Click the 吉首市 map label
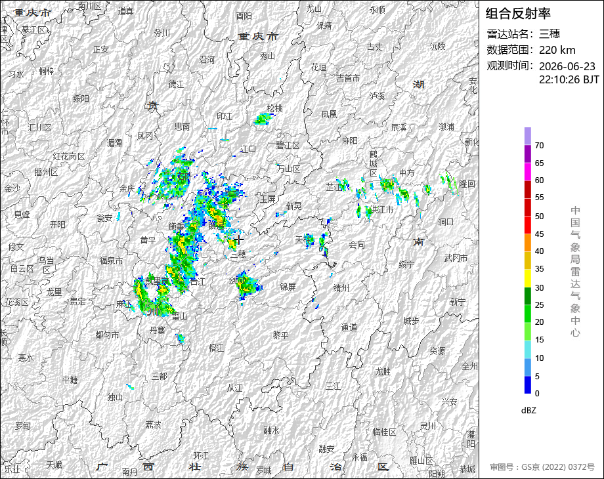This screenshot has width=604, height=479. [x=348, y=79]
